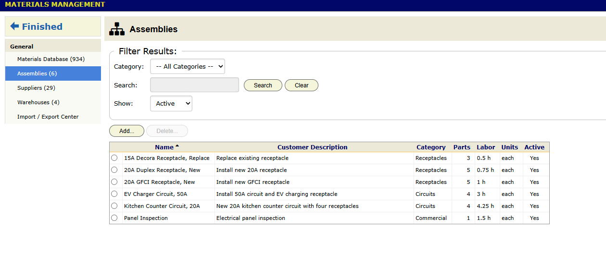Select radio for Kitchen Counter Circuit, 20A
The height and width of the screenshot is (255, 606).
(114, 206)
